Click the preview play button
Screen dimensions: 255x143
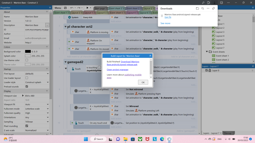click(x=87, y=8)
